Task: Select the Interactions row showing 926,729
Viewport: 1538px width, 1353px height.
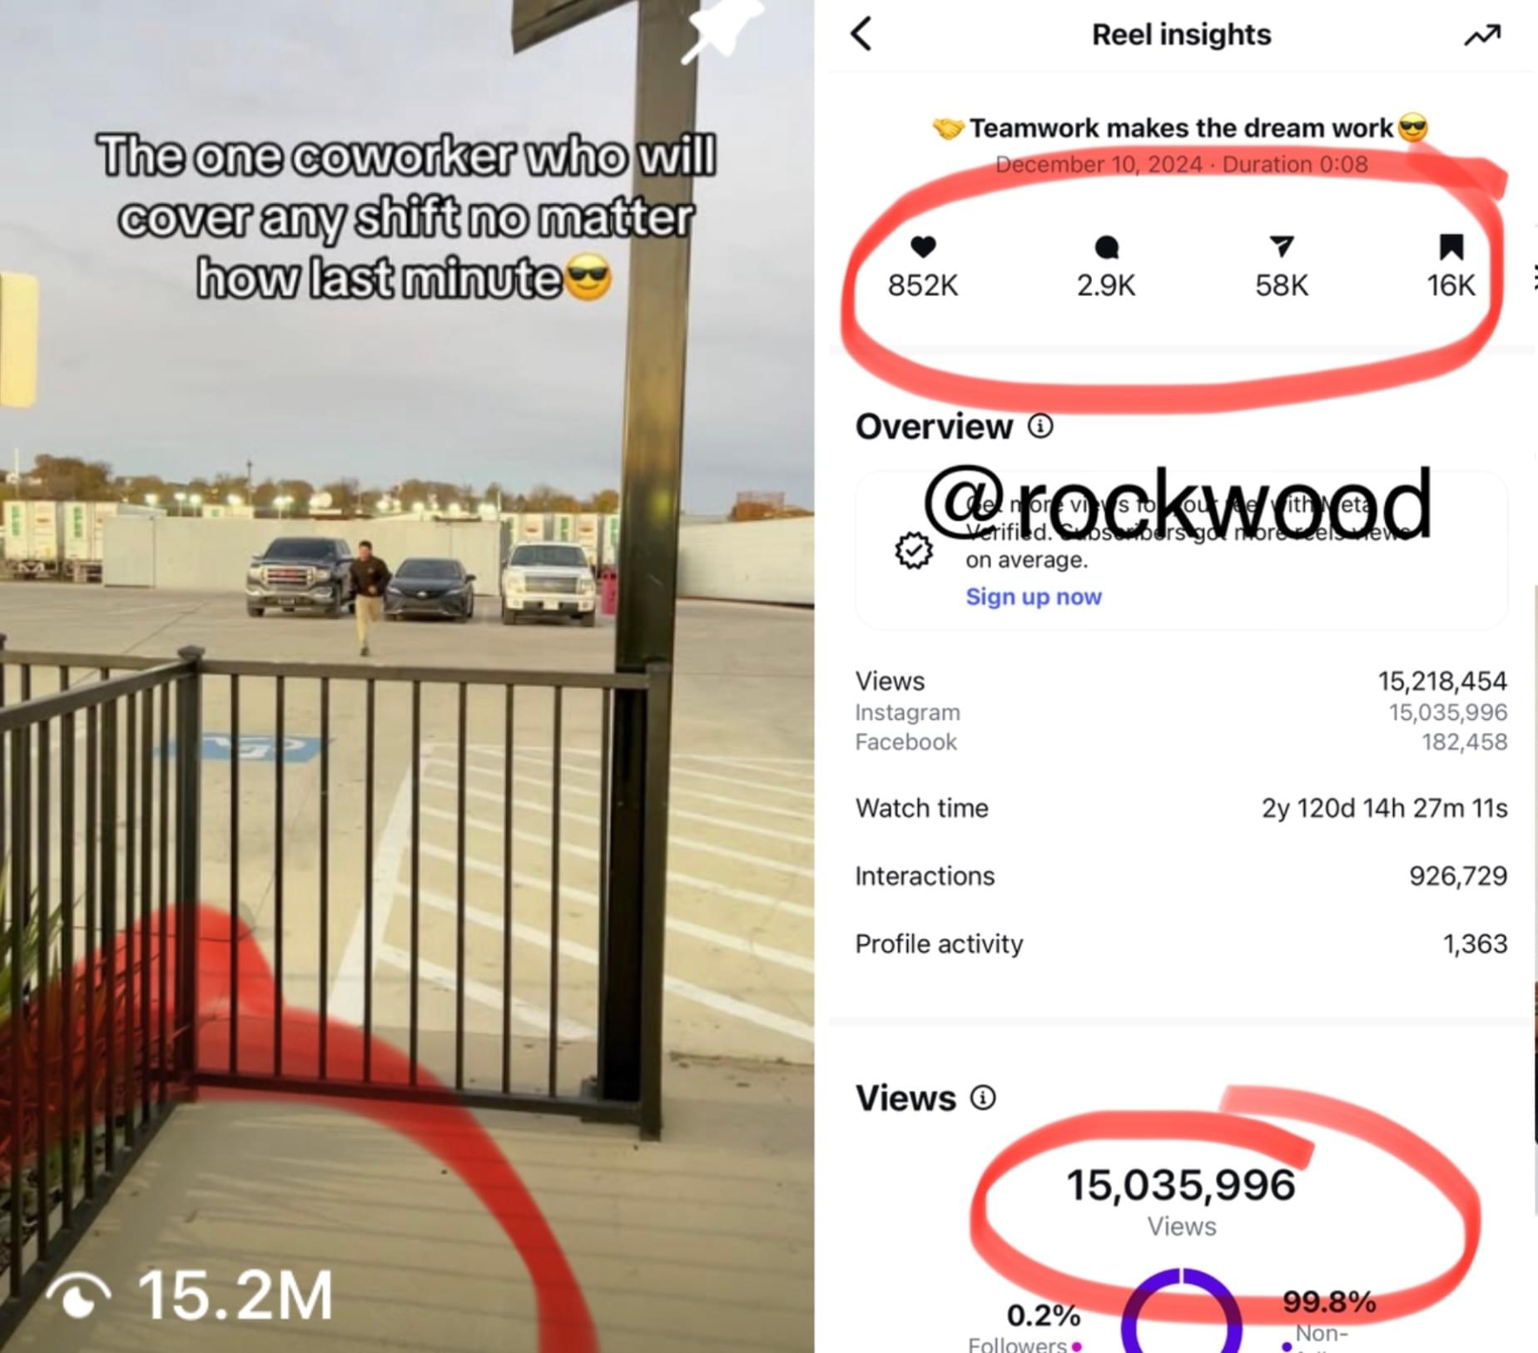Action: click(1181, 876)
